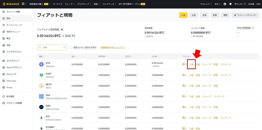Image resolution: width=262 pixels, height=130 pixels.
Task: Enable 残高の少ない銘柄を非表示 checkbox
Action: pyautogui.click(x=71, y=47)
